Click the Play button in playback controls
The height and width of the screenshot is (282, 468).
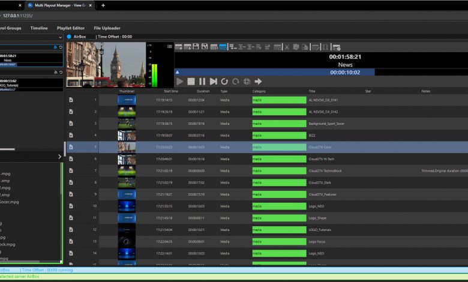[180, 81]
